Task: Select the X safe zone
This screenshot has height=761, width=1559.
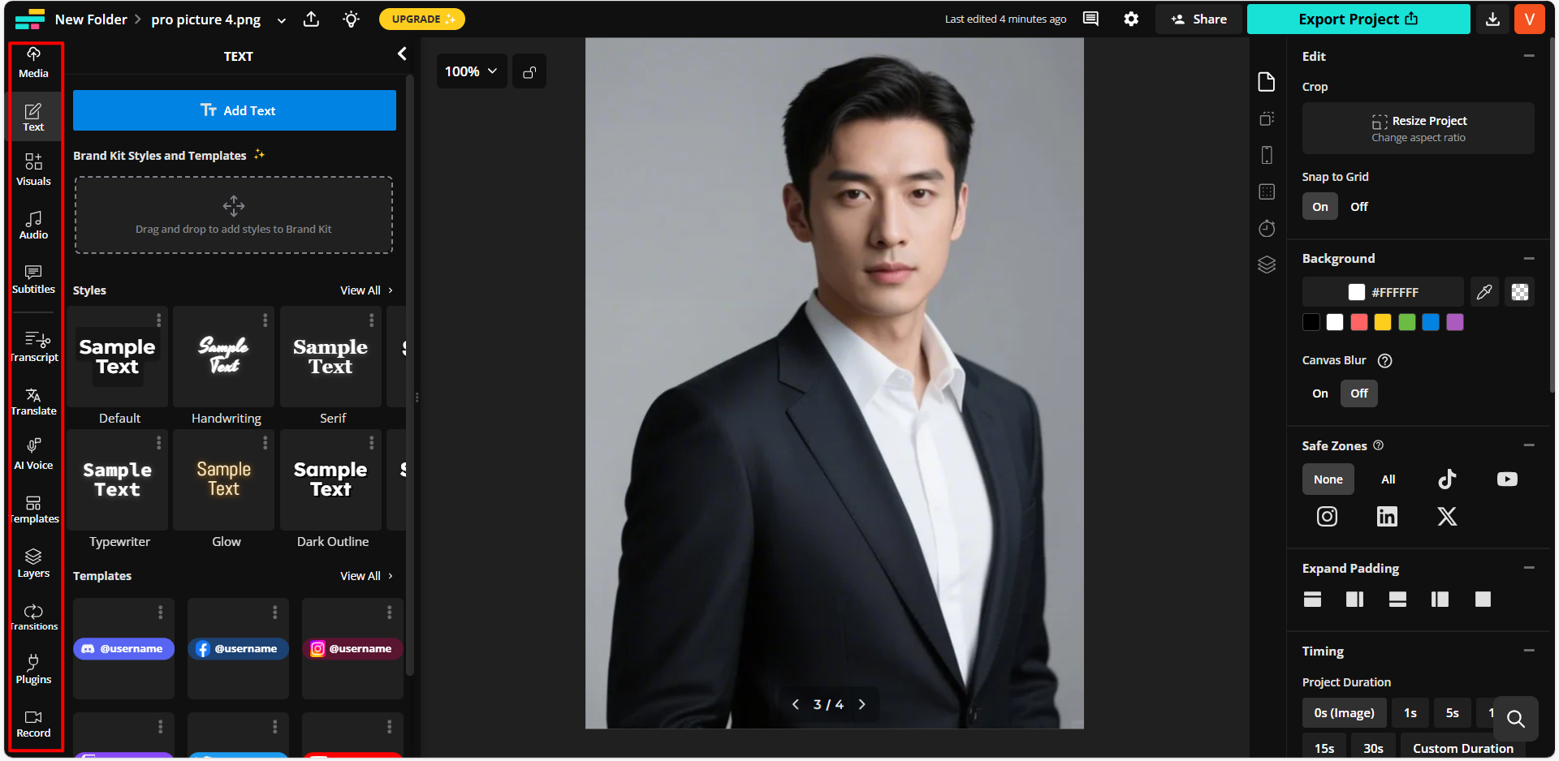Action: coord(1447,517)
